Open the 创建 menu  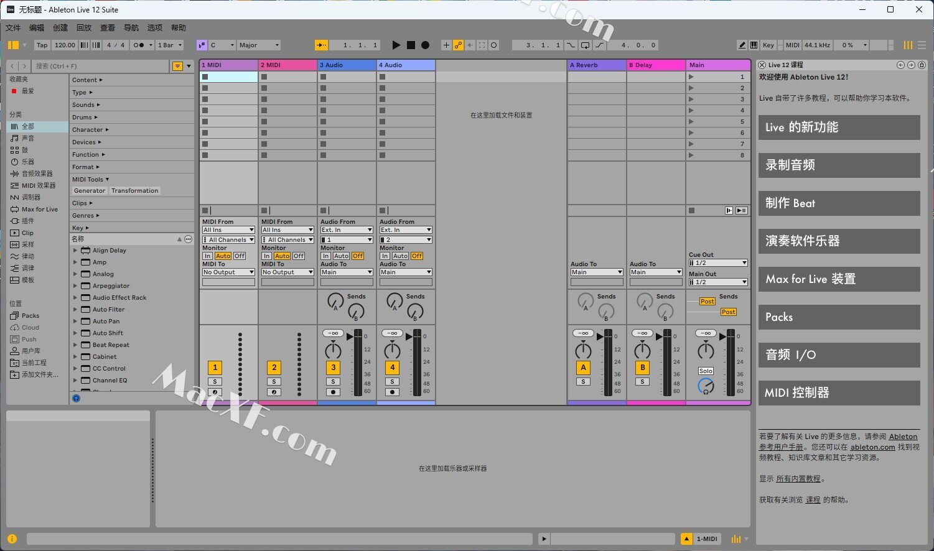tap(60, 28)
